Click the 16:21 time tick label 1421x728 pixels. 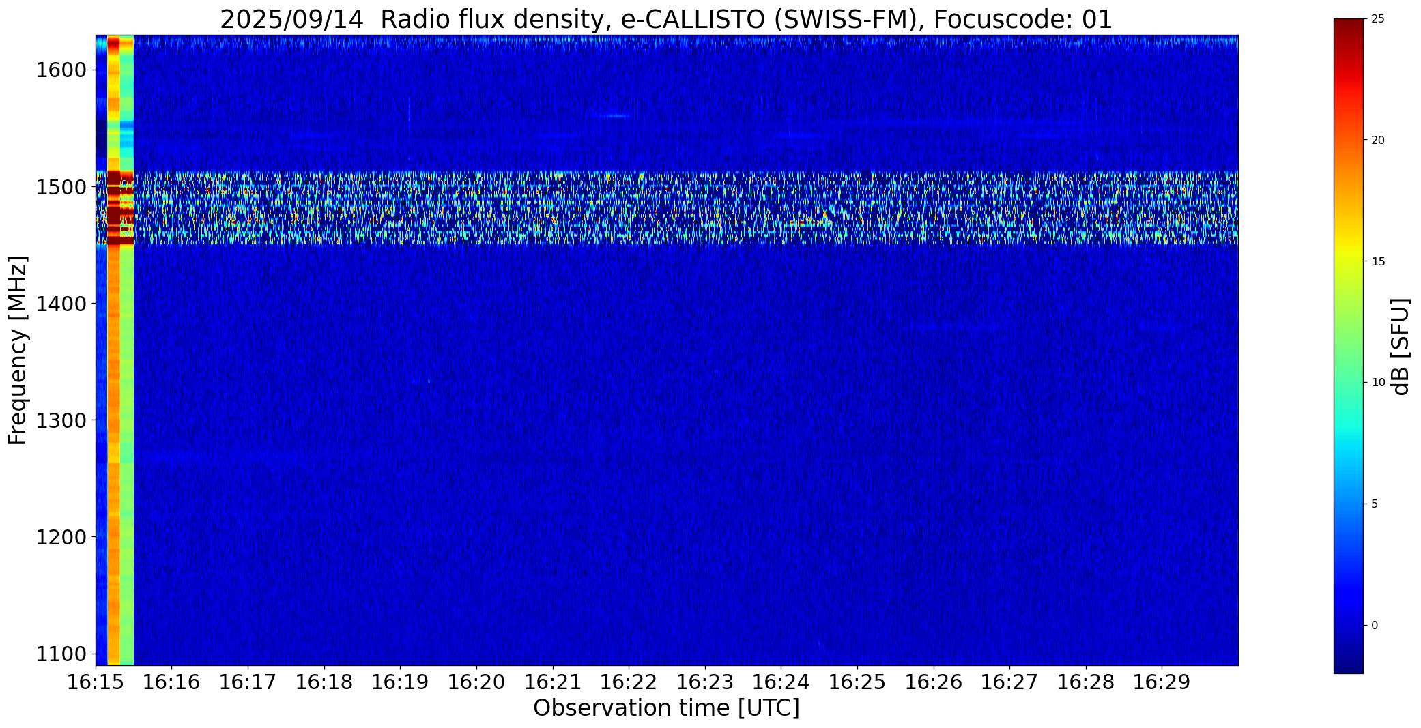[553, 682]
